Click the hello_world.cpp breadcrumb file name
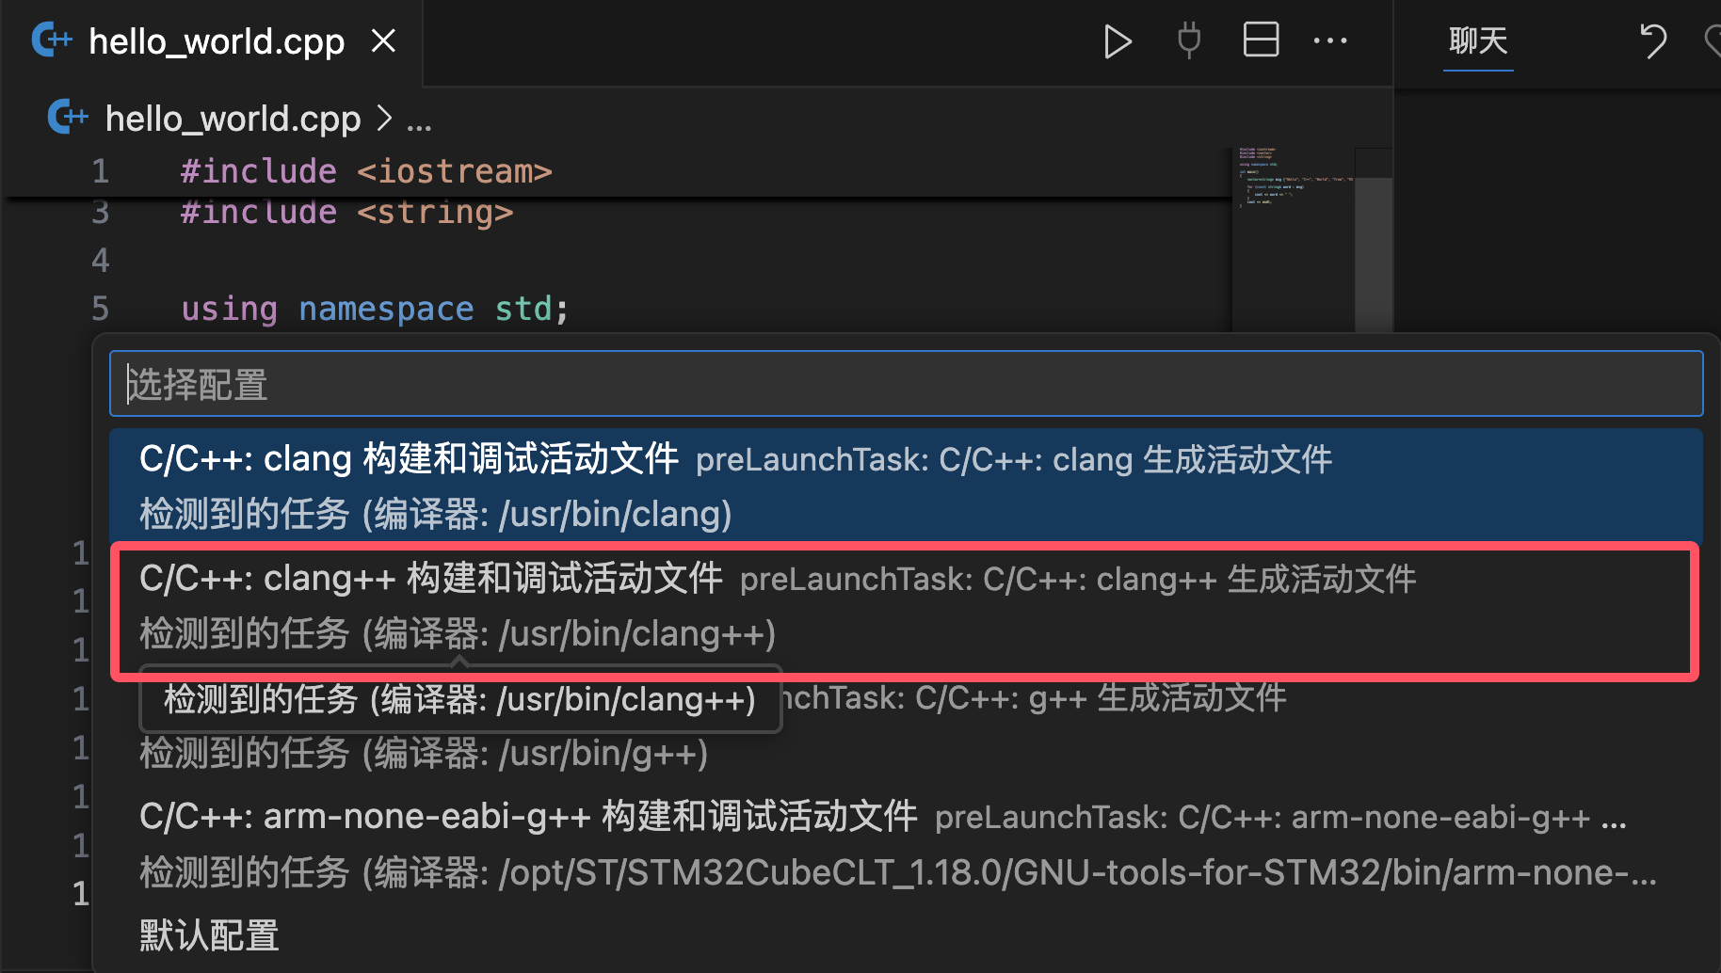 coord(233,120)
